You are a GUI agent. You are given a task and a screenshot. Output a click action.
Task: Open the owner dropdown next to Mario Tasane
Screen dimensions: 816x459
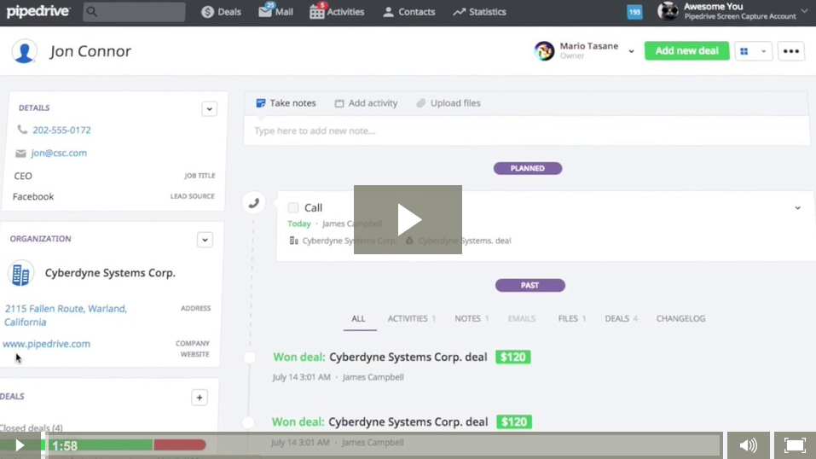pos(631,51)
